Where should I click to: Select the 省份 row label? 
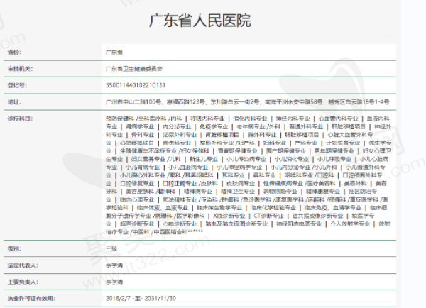coord(15,52)
